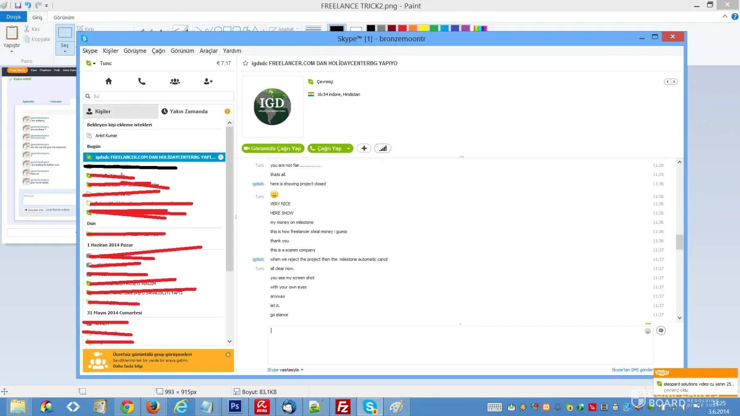Click the add contact icon
Image resolution: width=740 pixels, height=416 pixels.
tap(208, 82)
